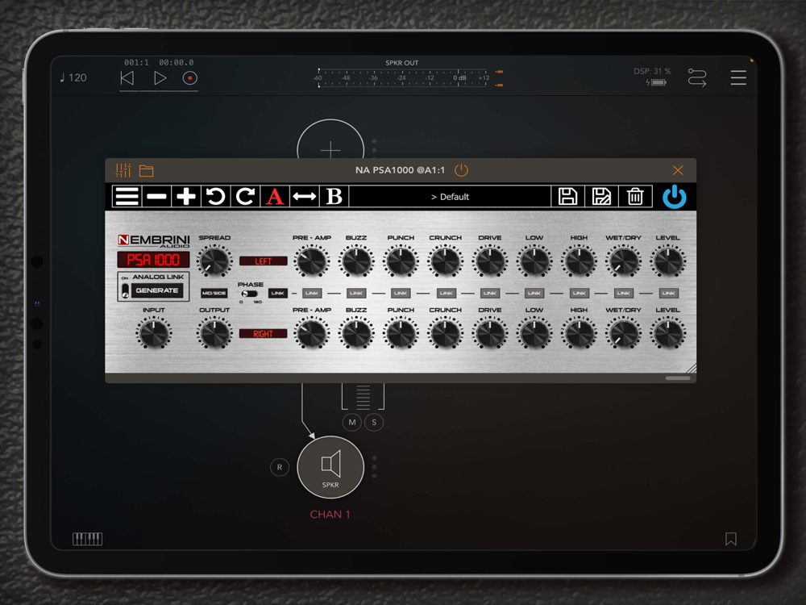Open the bookmark icon at bottom right

point(731,539)
